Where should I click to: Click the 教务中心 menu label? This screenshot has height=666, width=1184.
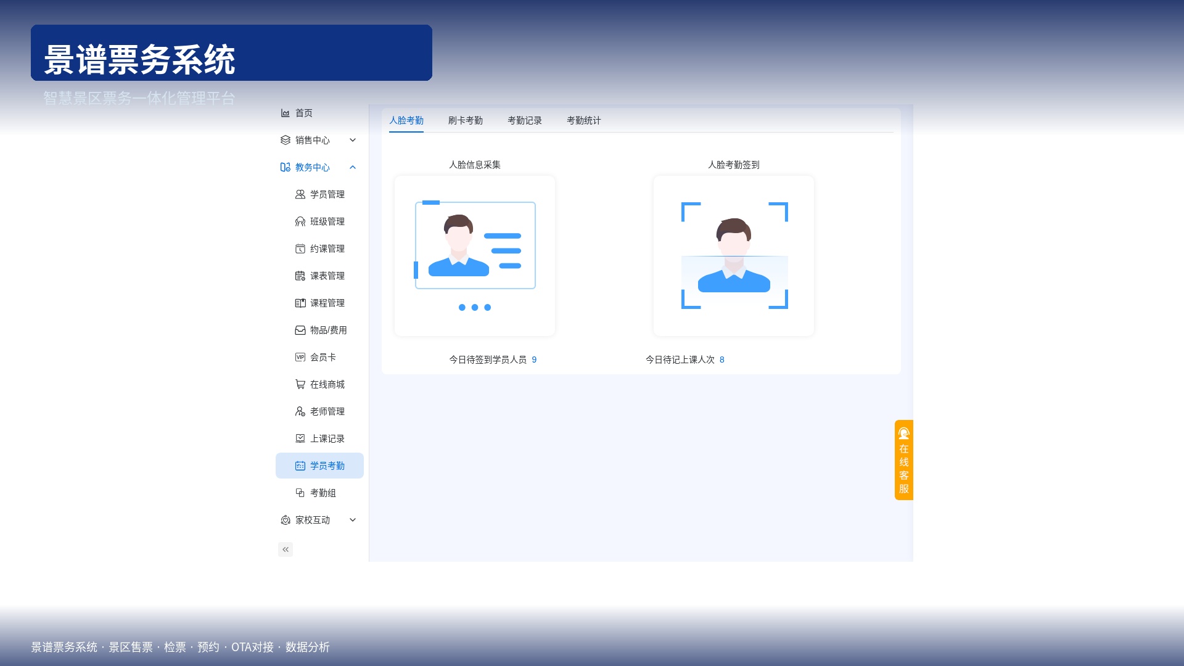[x=312, y=167]
